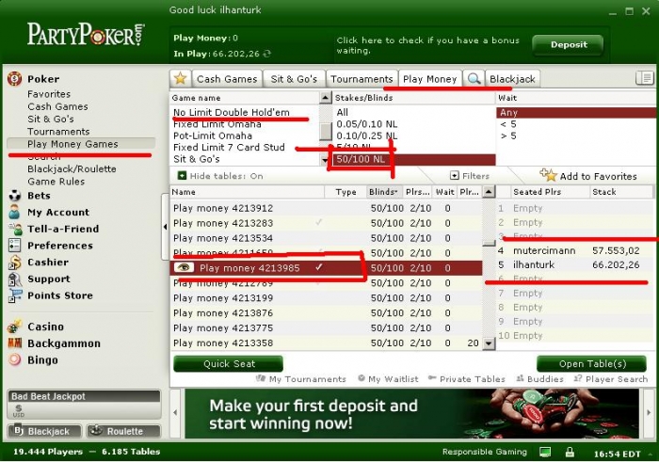This screenshot has height=462, width=659.
Task: Click Open Table(s) button
Action: tap(592, 364)
